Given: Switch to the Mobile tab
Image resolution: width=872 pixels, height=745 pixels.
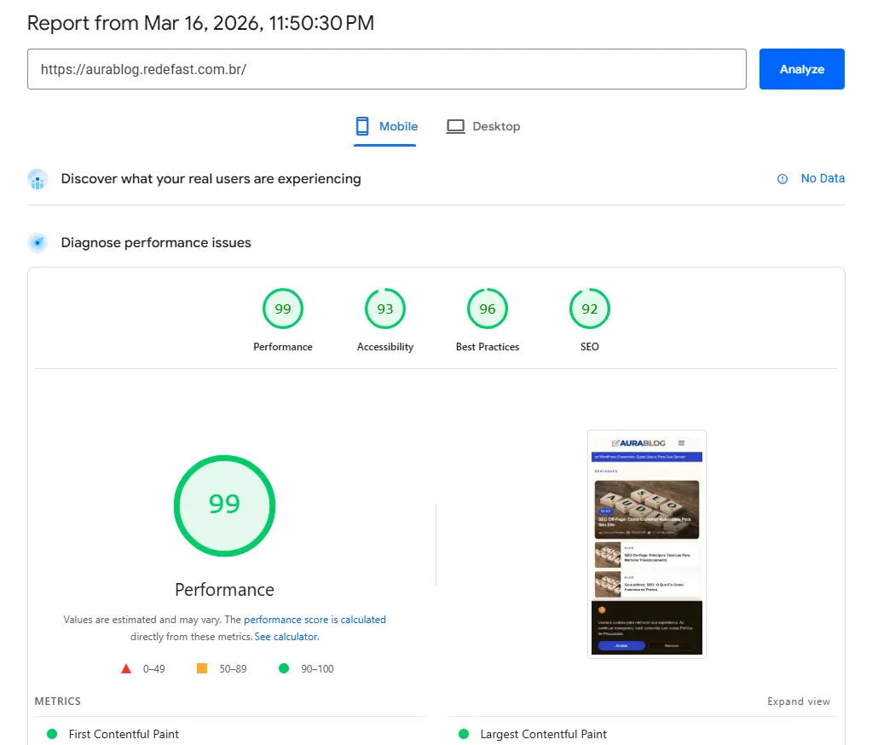Looking at the screenshot, I should point(386,126).
